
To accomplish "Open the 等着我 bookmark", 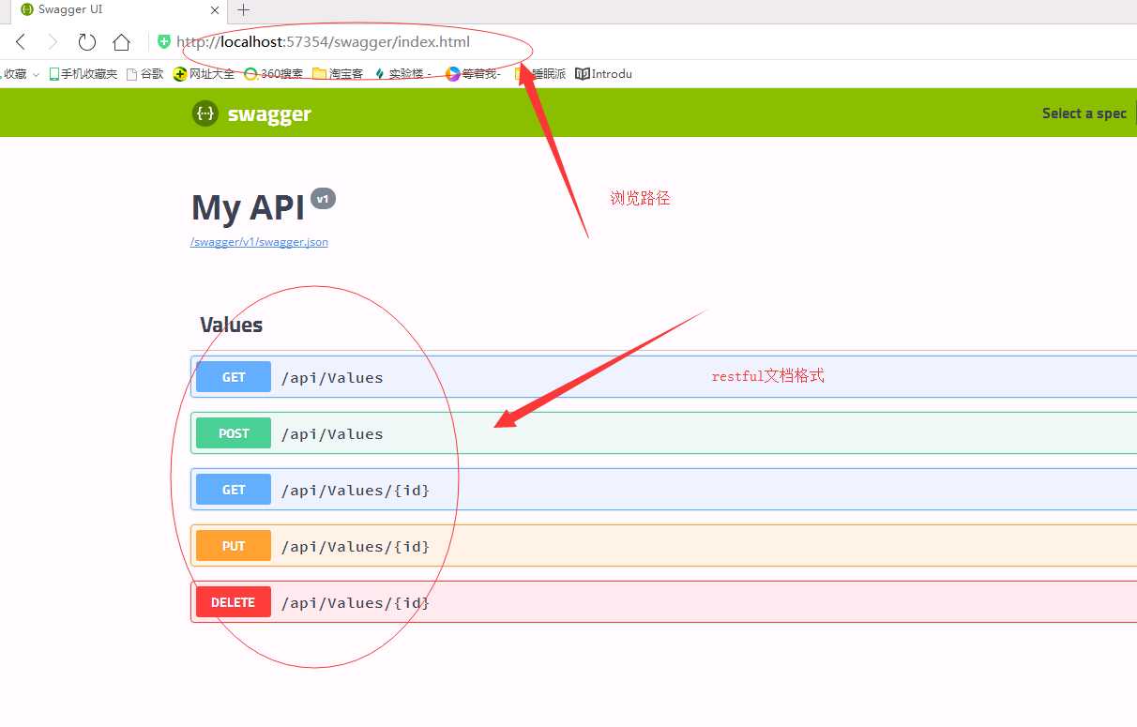I will point(473,73).
